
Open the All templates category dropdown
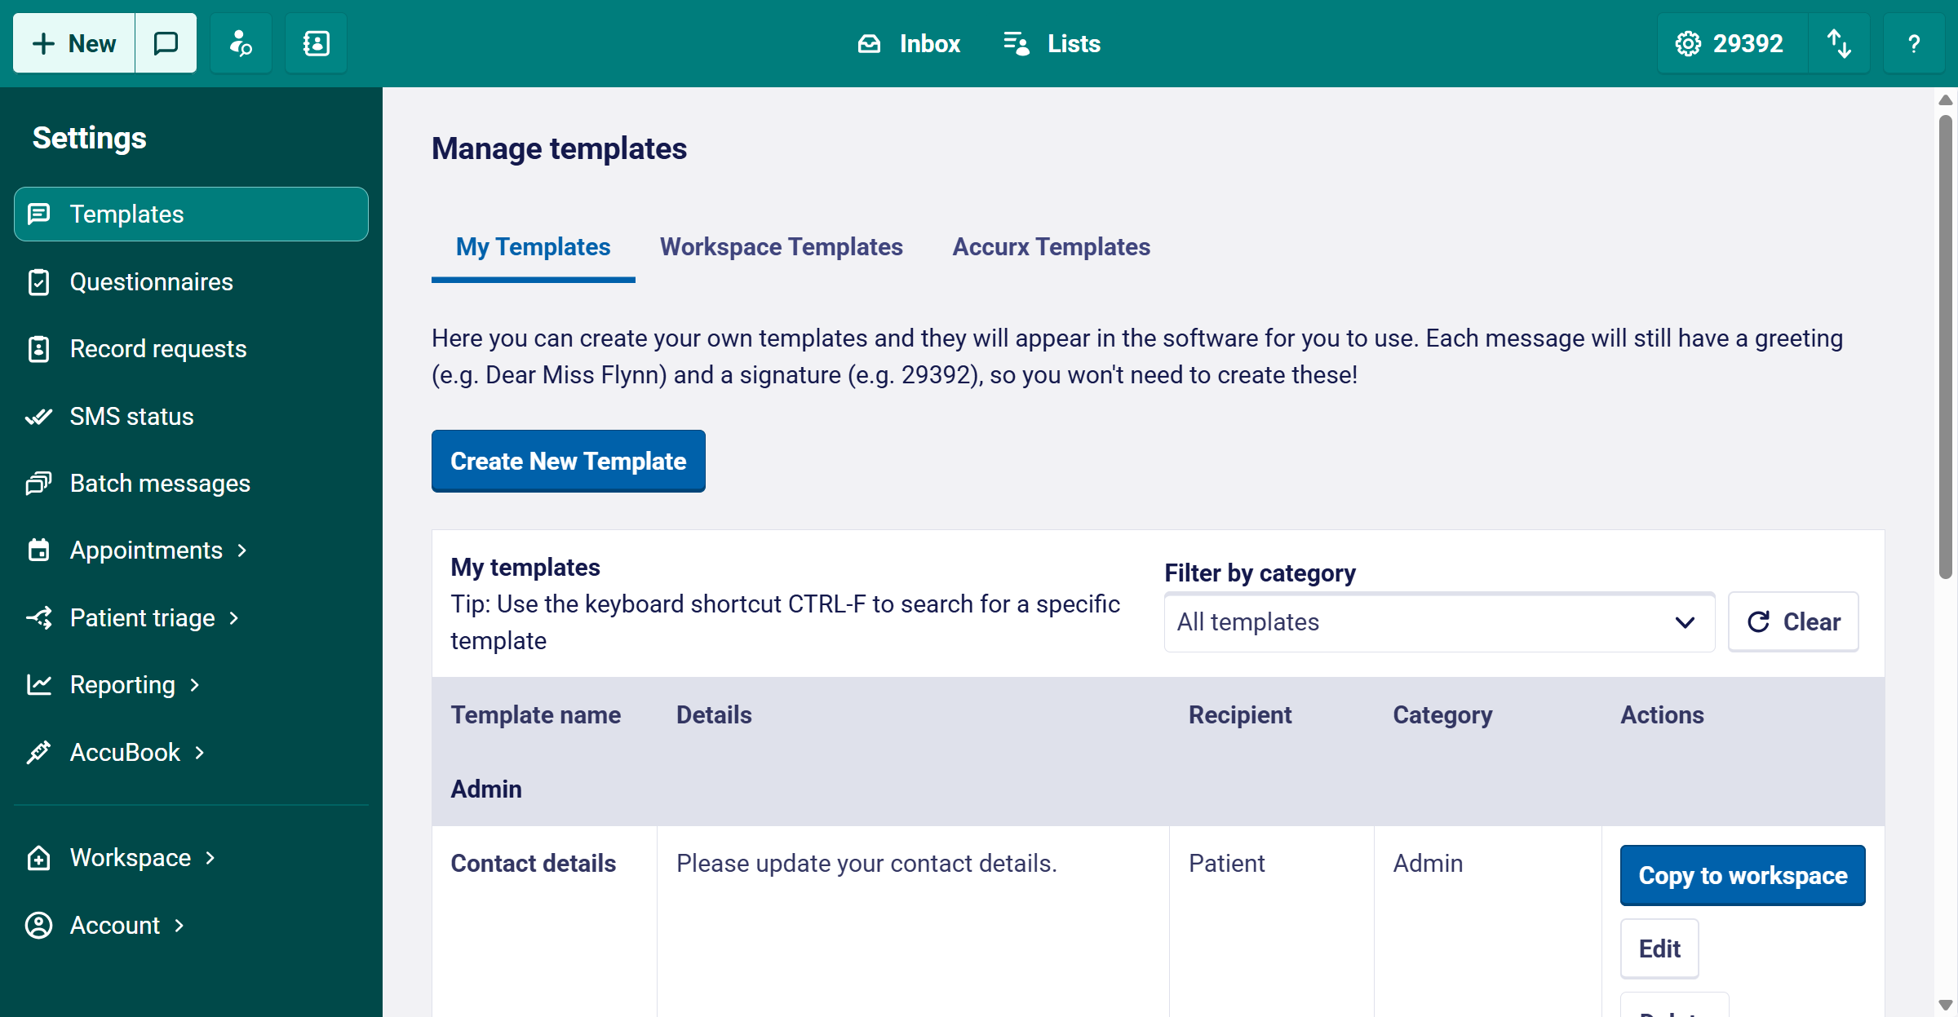point(1439,621)
